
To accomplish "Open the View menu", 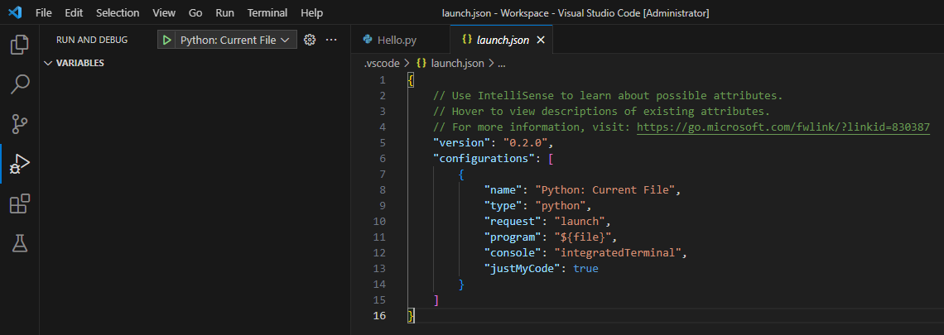I will click(x=164, y=12).
